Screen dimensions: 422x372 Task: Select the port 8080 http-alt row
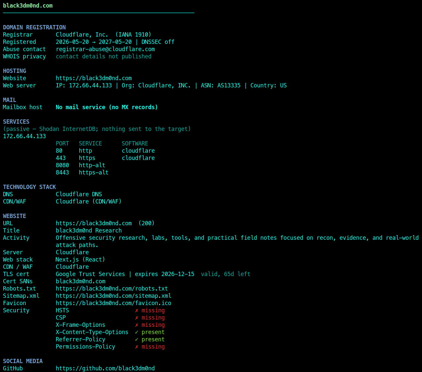click(x=81, y=165)
